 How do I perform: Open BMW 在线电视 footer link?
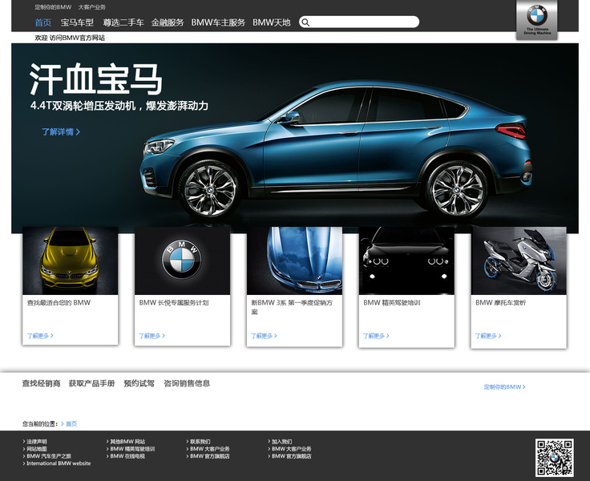click(127, 456)
